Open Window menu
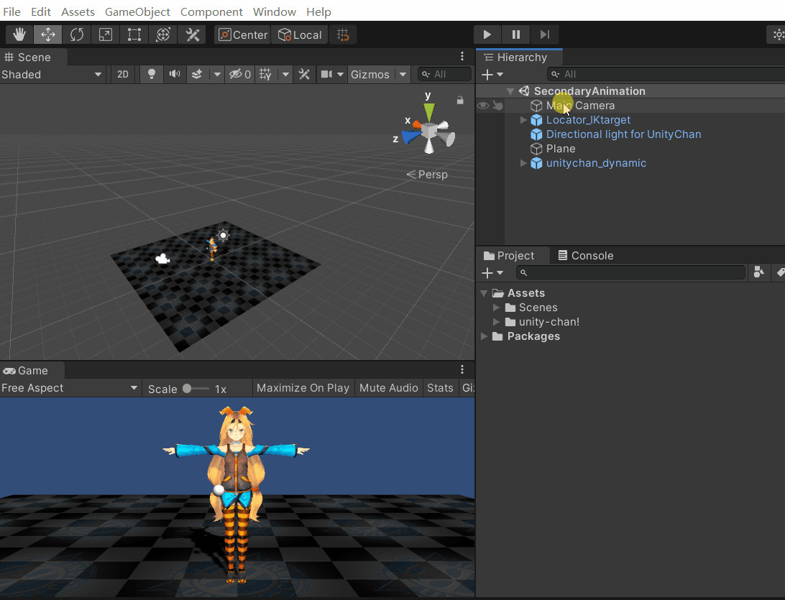This screenshot has width=785, height=600. [x=275, y=11]
